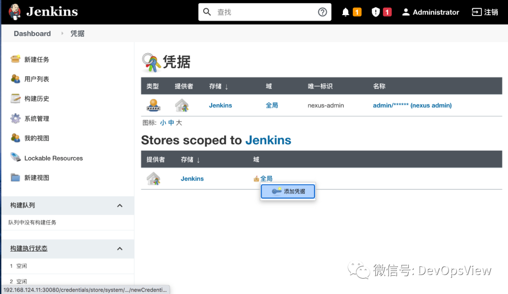The image size is (508, 294).
Task: Sort credentials table by 唯一标识 column
Action: pyautogui.click(x=320, y=86)
